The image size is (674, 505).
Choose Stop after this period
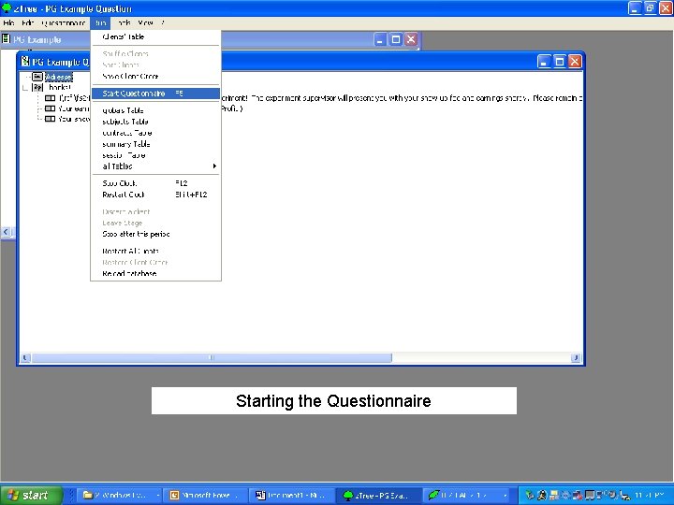pos(155,234)
